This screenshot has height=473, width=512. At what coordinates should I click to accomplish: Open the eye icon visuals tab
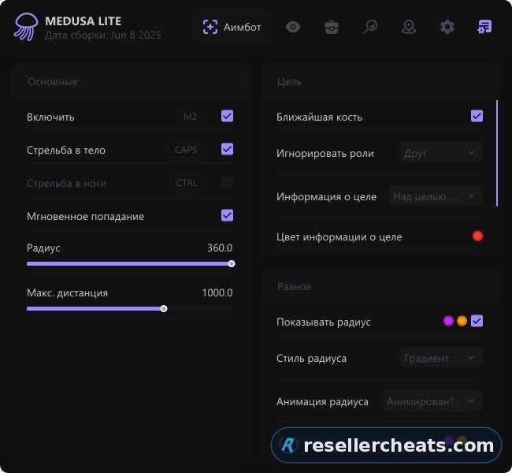[293, 27]
